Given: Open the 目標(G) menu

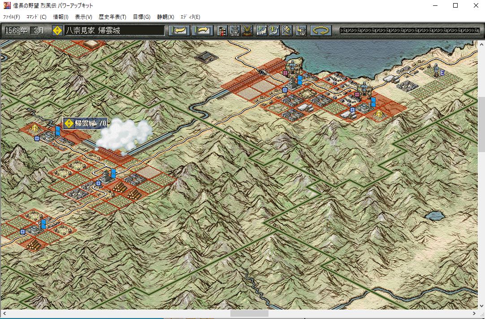Looking at the screenshot, I should 142,17.
